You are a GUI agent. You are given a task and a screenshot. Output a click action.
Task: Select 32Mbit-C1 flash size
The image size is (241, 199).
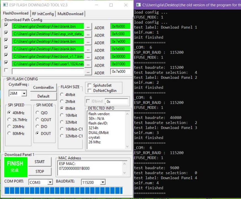point(71,136)
